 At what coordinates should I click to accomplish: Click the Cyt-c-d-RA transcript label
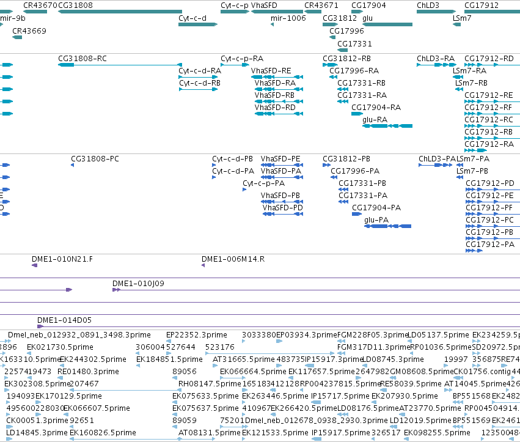(x=200, y=71)
